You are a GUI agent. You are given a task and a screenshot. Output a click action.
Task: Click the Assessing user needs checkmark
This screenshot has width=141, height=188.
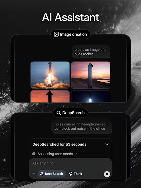[x=34, y=154]
